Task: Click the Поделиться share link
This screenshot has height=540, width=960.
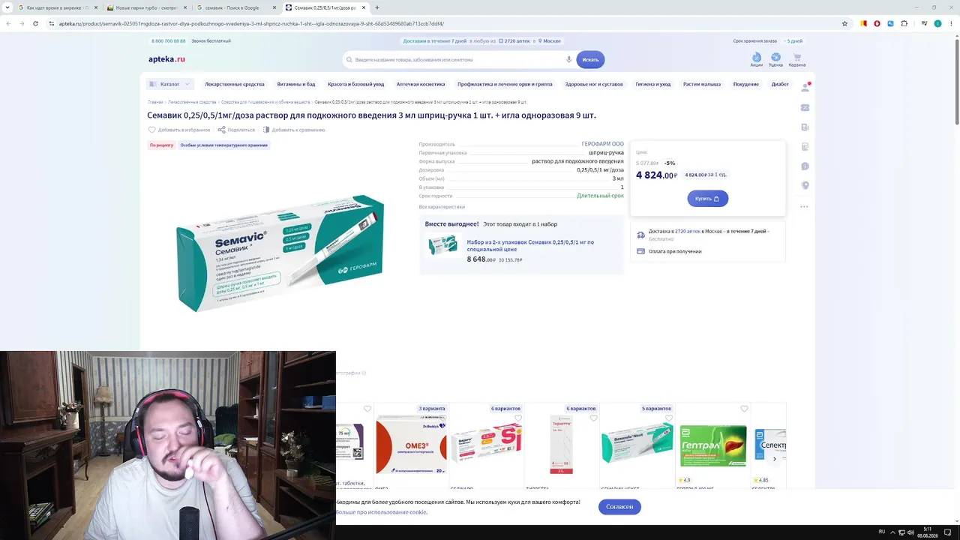Action: tap(241, 130)
